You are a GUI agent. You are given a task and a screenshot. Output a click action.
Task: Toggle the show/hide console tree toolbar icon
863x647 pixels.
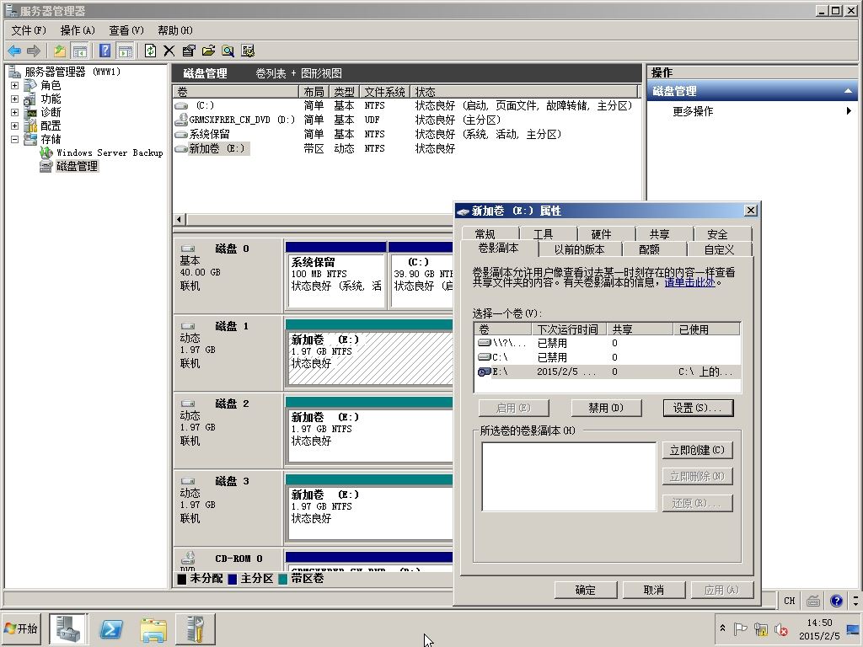pyautogui.click(x=80, y=51)
